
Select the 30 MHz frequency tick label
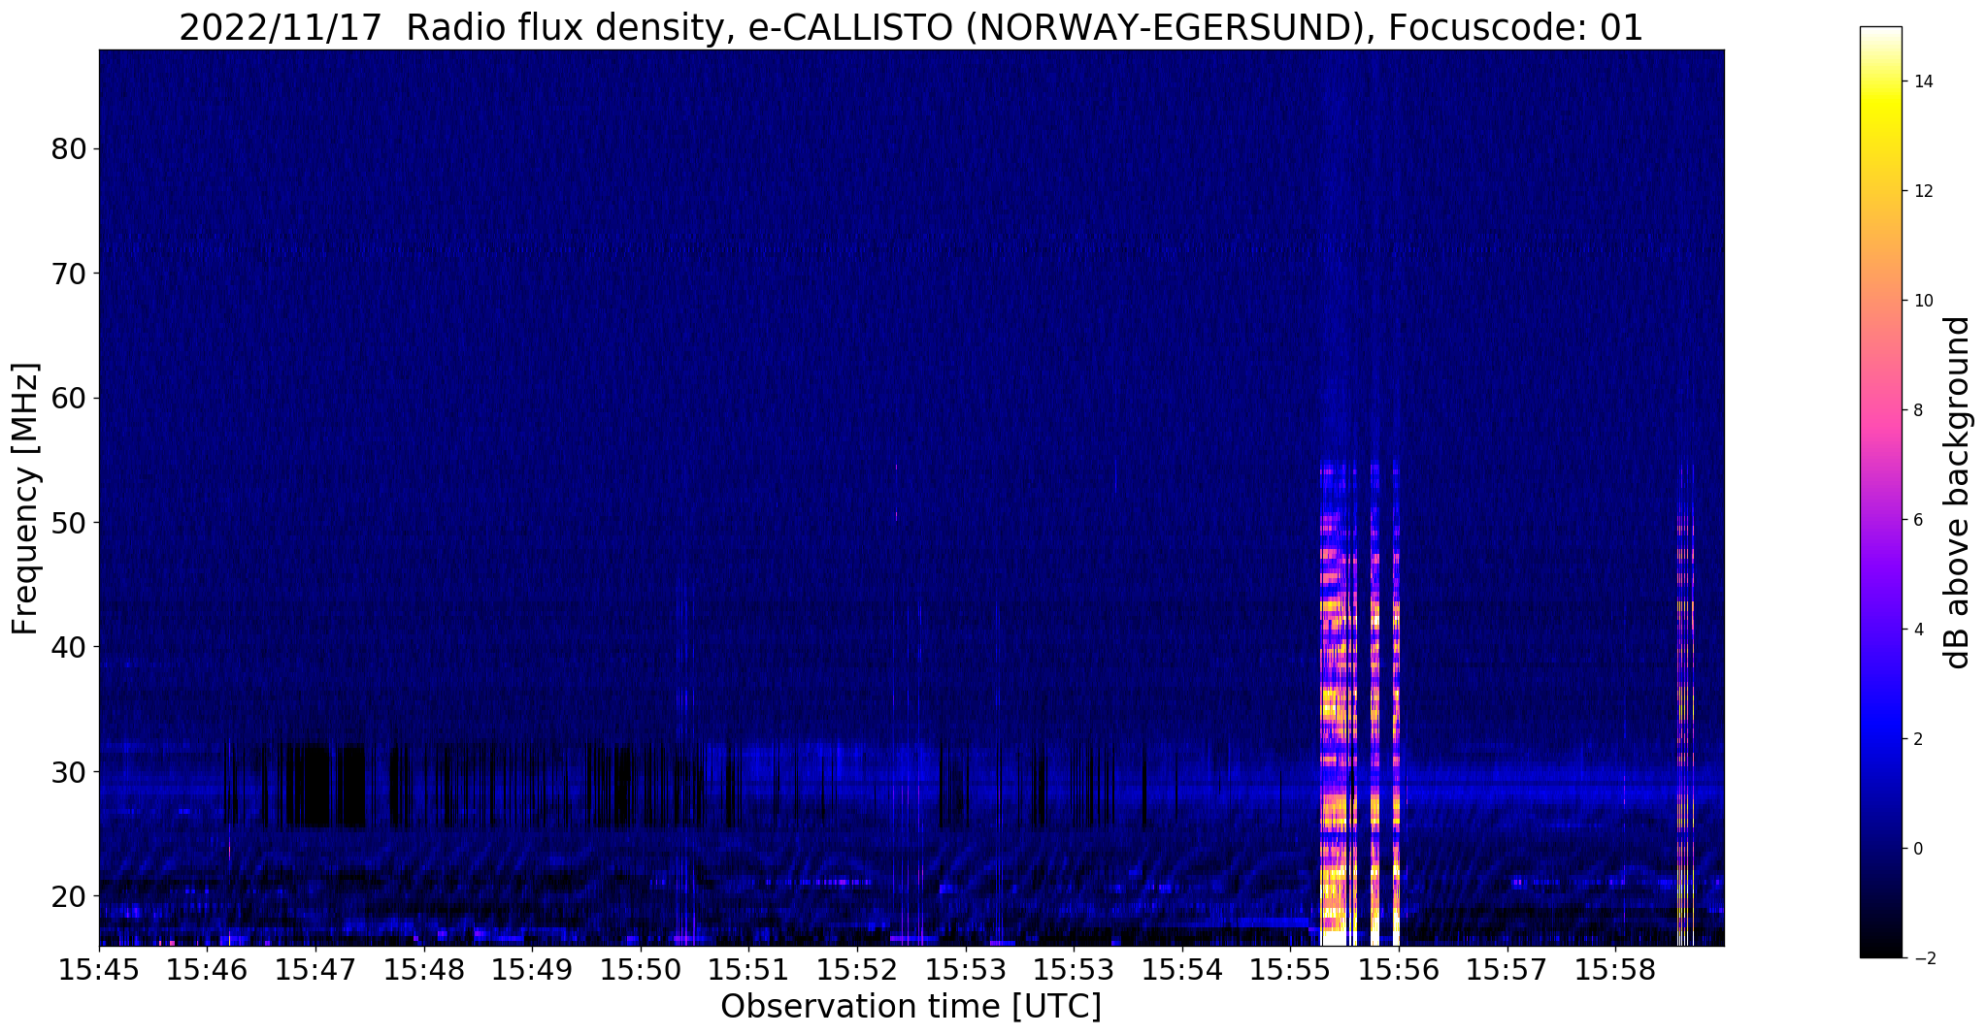click(69, 771)
